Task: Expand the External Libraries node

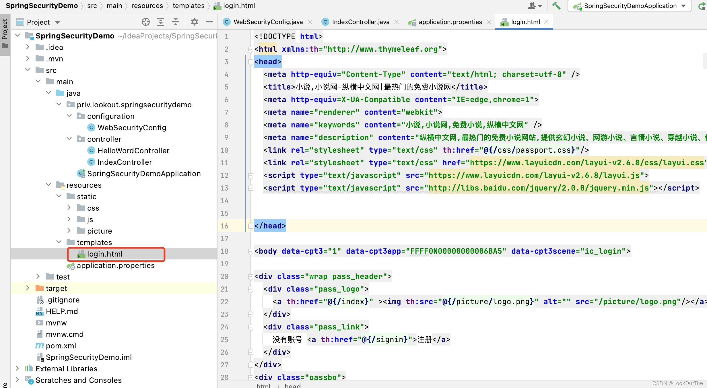Action: coord(17,368)
